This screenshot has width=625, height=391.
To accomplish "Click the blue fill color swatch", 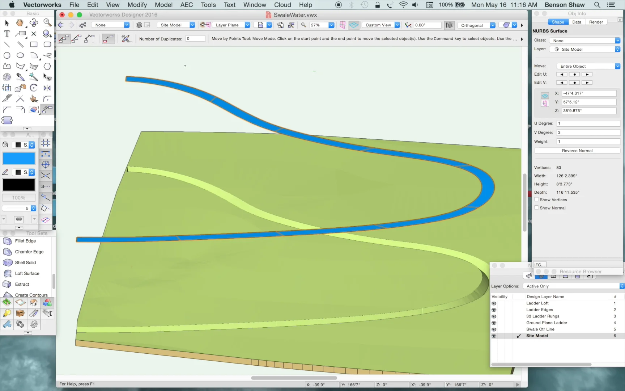I will [x=18, y=158].
